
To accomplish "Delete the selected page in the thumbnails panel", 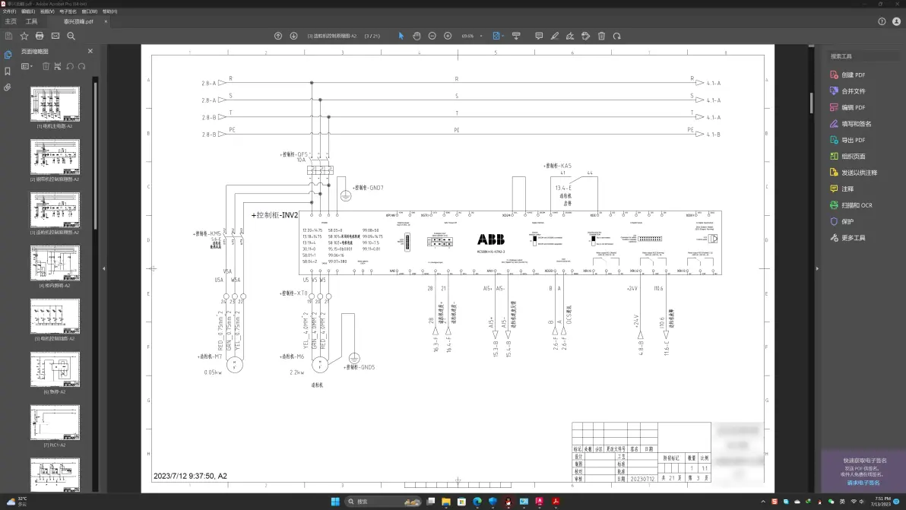I will pos(46,66).
